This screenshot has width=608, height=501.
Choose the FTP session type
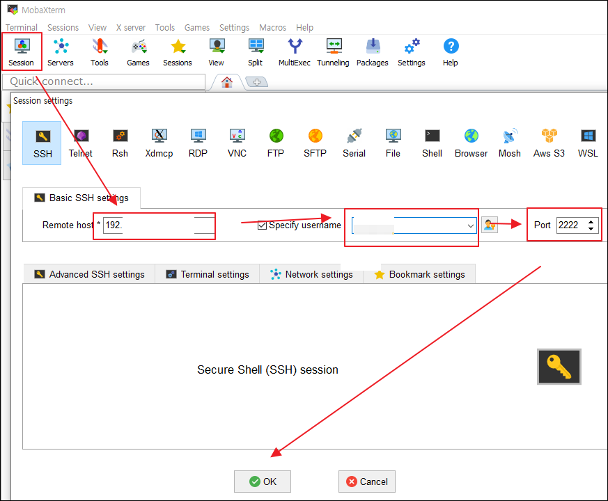[276, 143]
